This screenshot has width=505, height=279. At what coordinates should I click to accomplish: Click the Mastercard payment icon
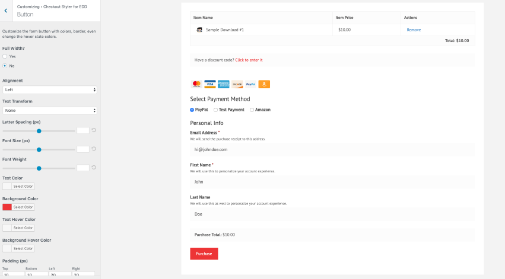click(x=196, y=84)
